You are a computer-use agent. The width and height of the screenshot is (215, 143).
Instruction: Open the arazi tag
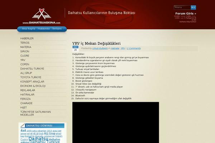[x=58, y=133]
